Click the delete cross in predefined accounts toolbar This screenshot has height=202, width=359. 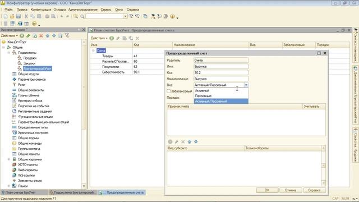(137, 38)
